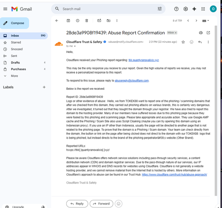Add an emoji reaction in header
Screen dimensions: 222x208
(x=191, y=42)
